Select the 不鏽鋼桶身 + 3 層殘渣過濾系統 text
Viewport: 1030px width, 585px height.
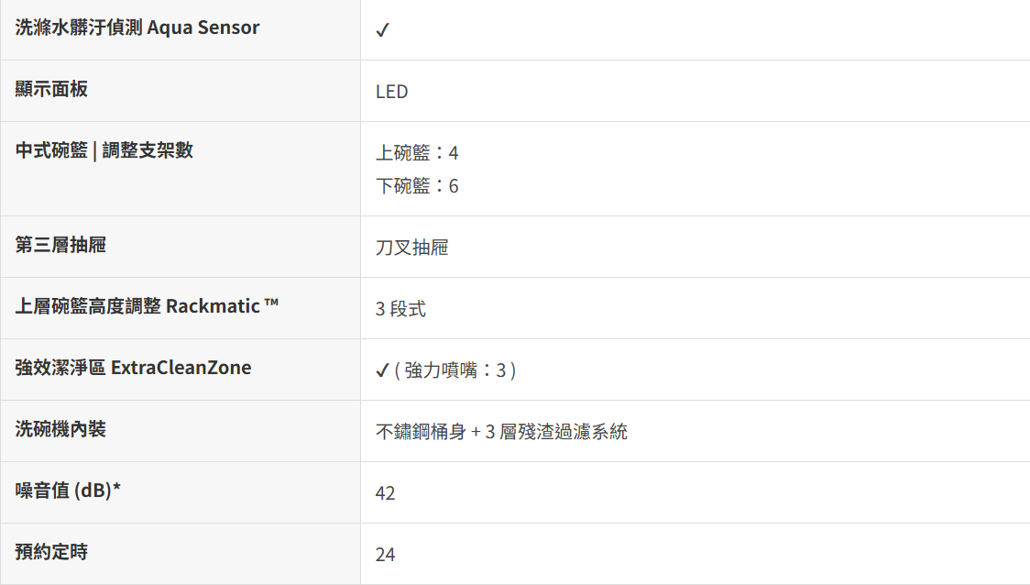501,432
